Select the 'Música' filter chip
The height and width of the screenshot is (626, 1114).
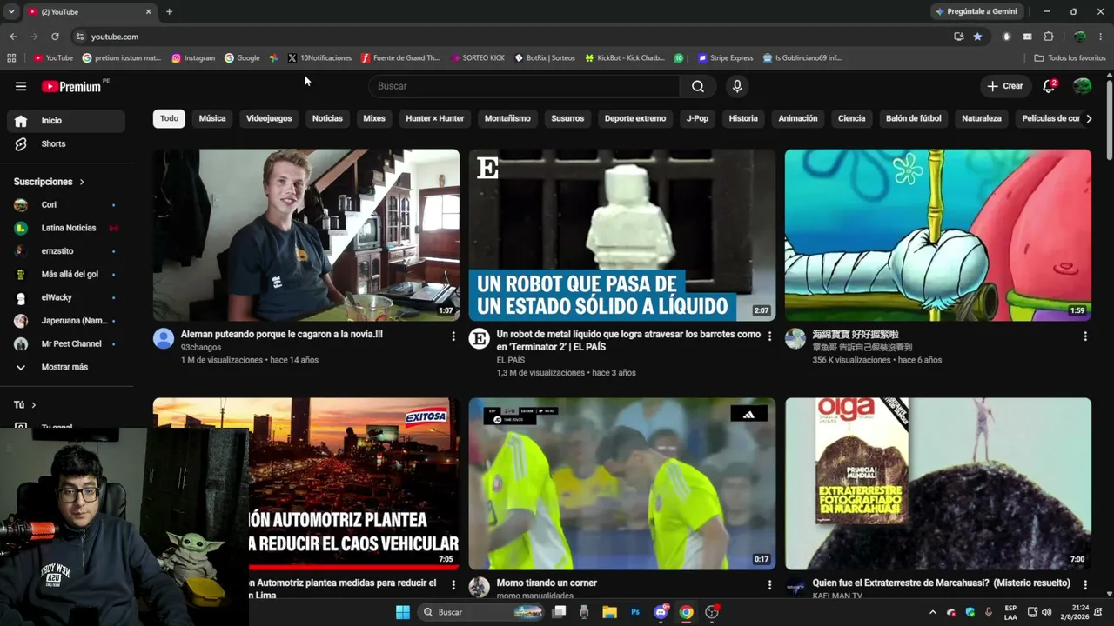tap(212, 118)
